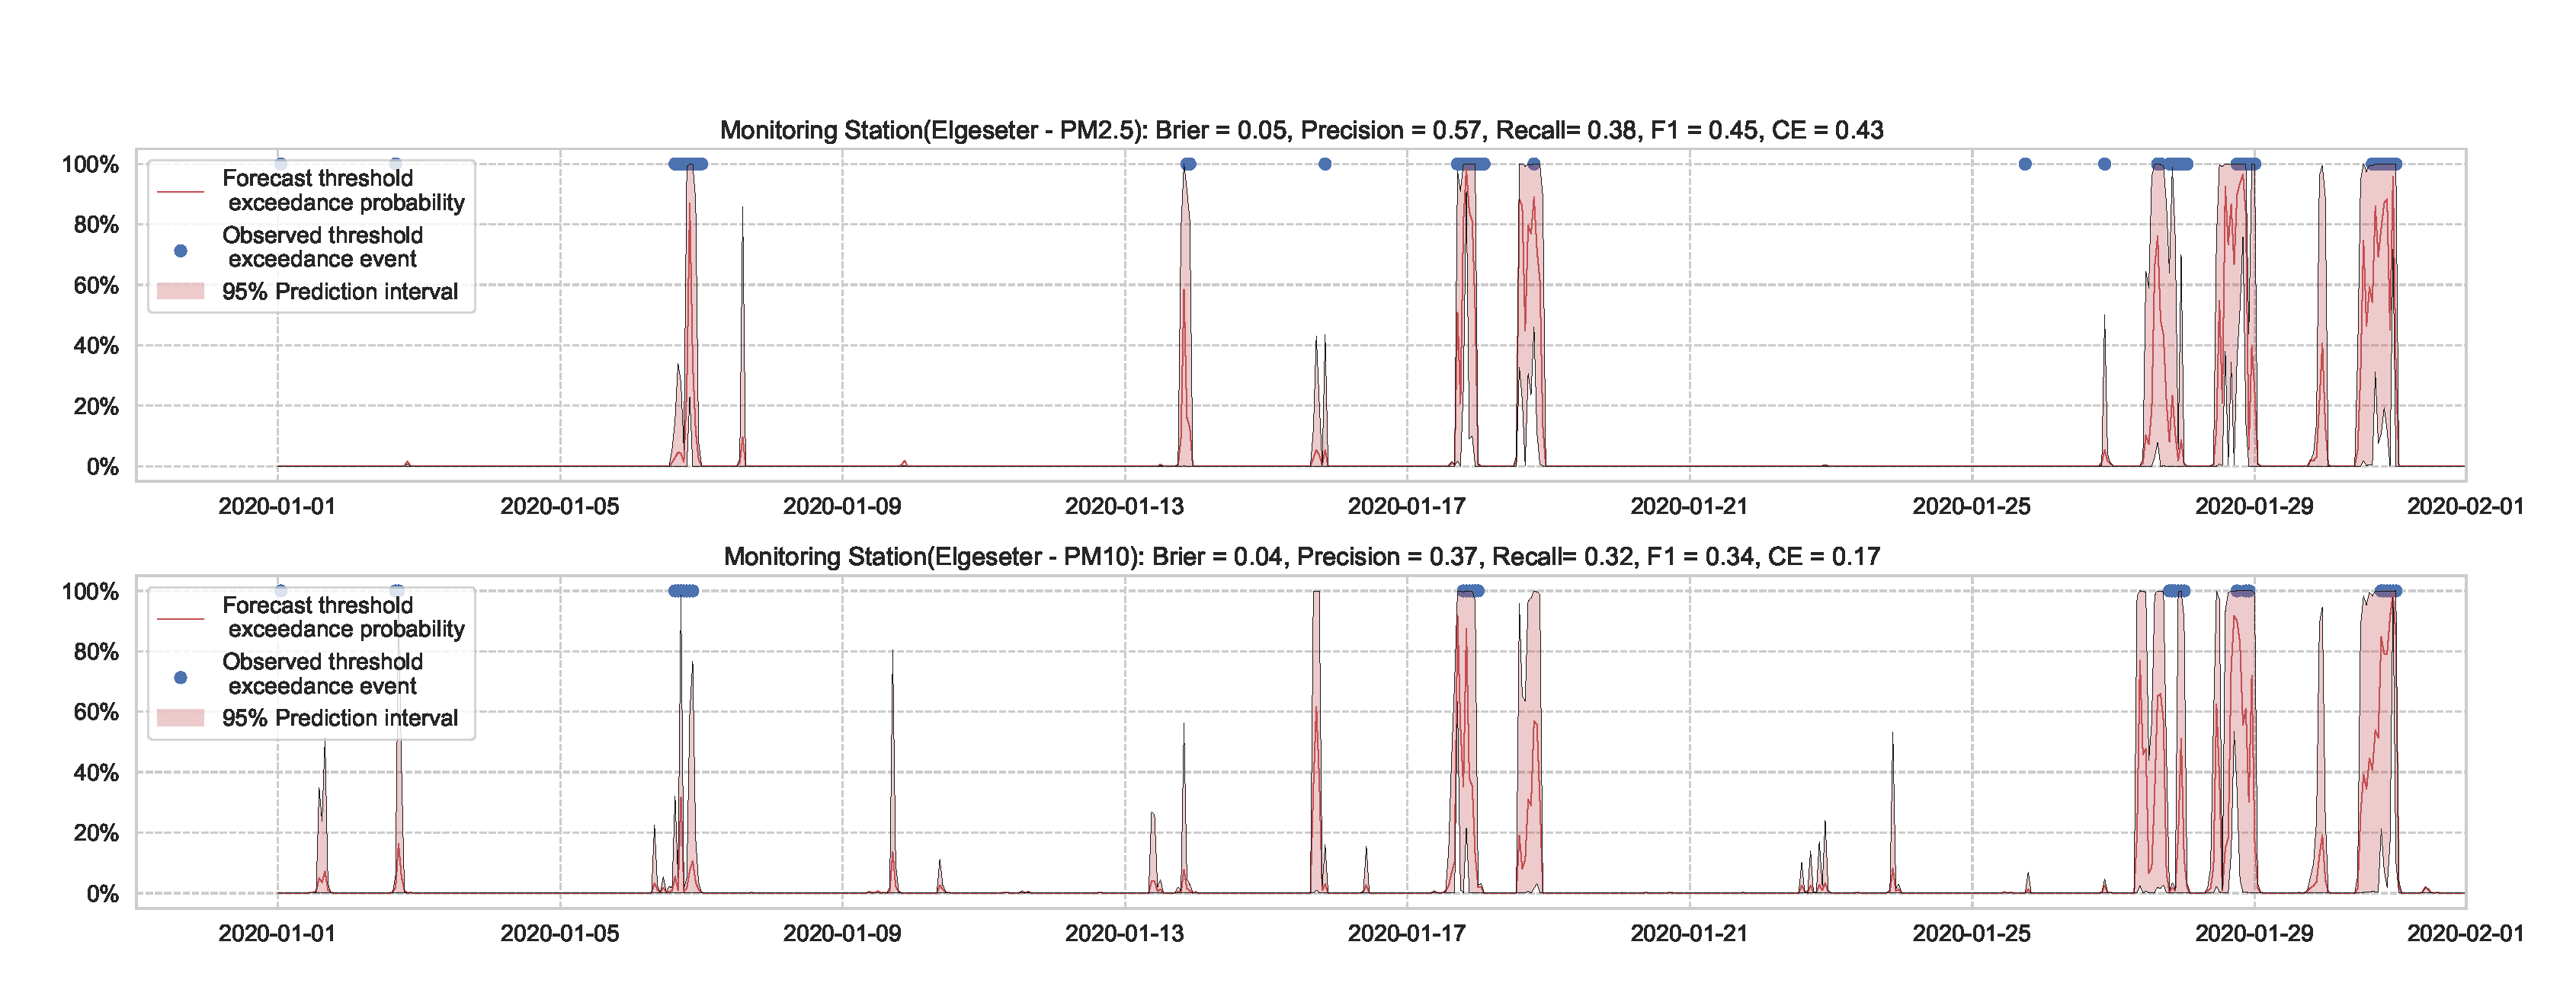Click the 0% y-axis label on PM2.5 chart
Viewport: 2576px width, 996px height.
(102, 467)
